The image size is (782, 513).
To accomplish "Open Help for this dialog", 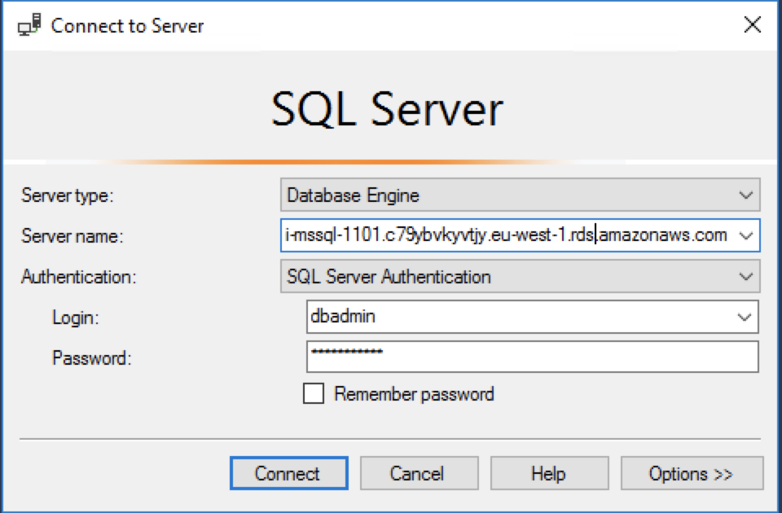I will [549, 473].
